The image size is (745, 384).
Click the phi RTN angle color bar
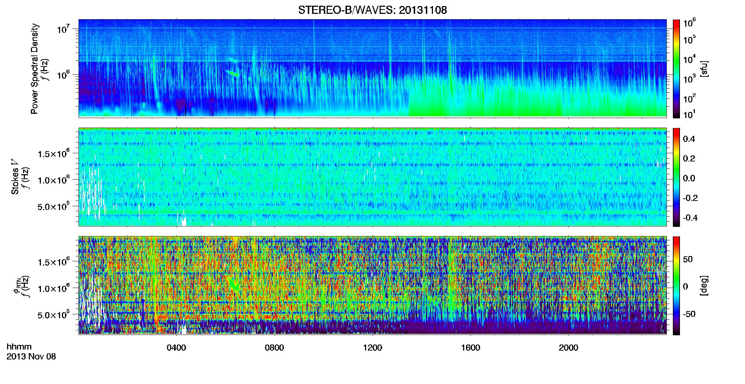click(x=676, y=286)
